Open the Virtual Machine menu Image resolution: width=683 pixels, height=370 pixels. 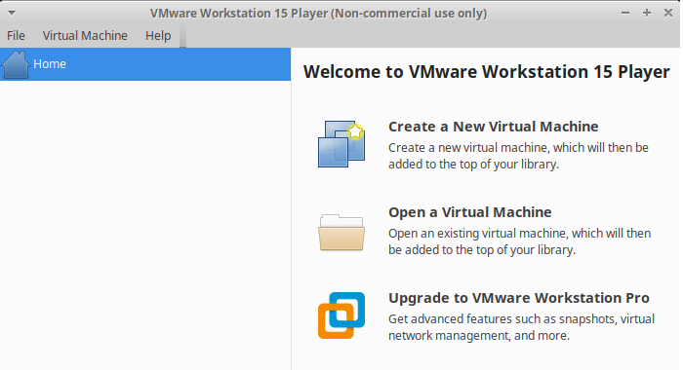[x=85, y=36]
